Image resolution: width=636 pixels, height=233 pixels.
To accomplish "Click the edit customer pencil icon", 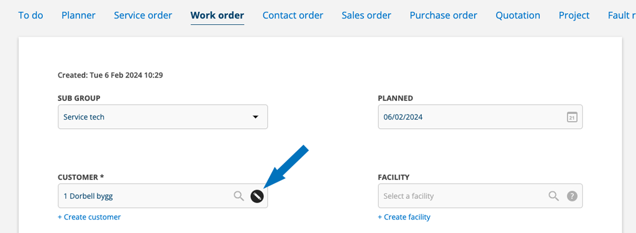I will pos(257,196).
